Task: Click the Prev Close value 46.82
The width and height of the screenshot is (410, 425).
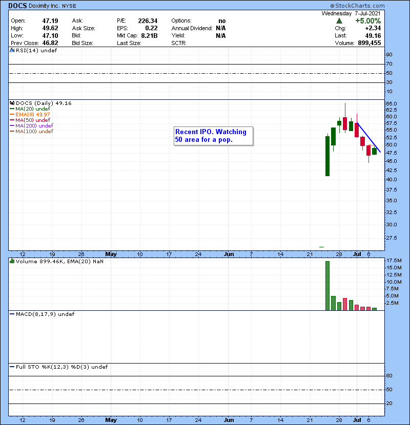Action: click(x=50, y=43)
